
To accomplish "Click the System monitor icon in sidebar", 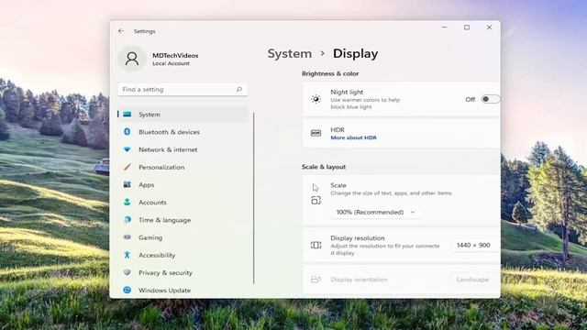I will 127,114.
